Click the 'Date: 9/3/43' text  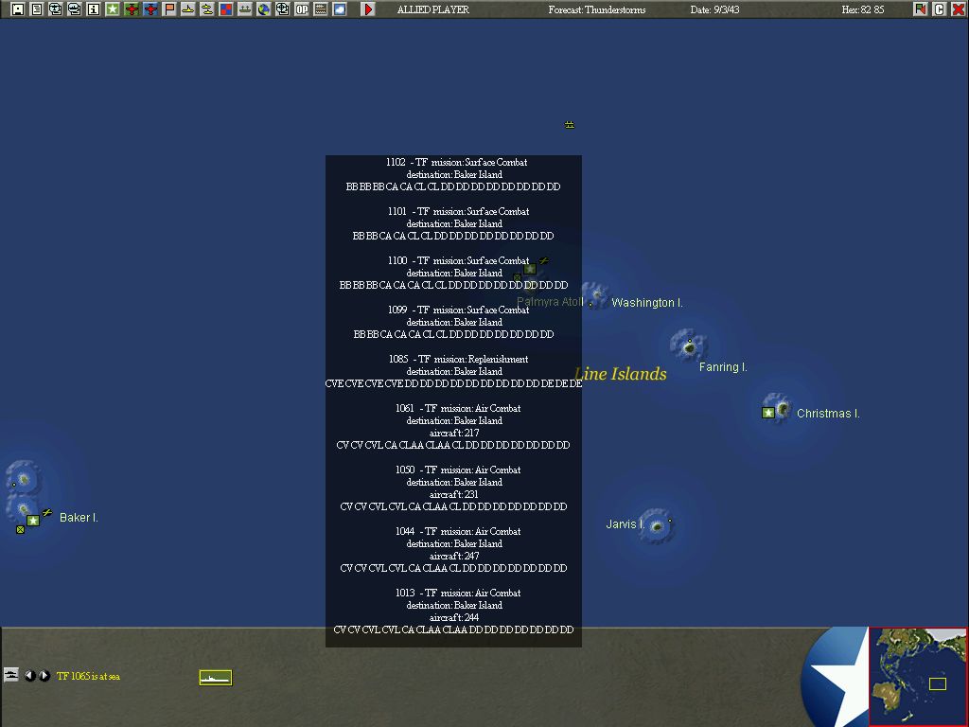715,9
